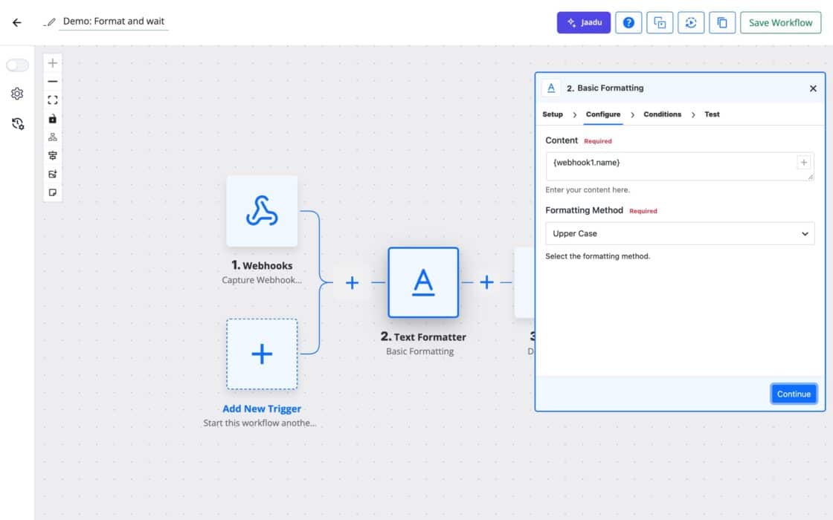
Task: Switch to the Conditions tab
Action: [x=662, y=114]
